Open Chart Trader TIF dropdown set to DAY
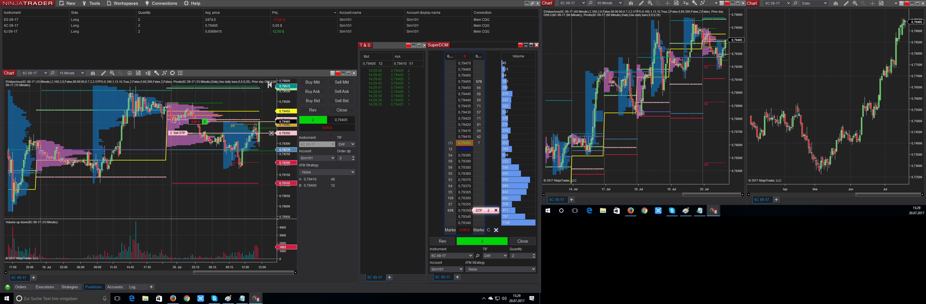The width and height of the screenshot is (926, 304). [x=346, y=144]
